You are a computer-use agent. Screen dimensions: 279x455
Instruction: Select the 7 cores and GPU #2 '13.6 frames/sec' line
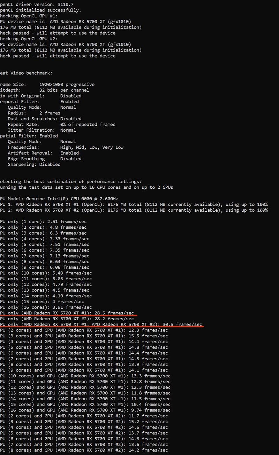point(84,445)
